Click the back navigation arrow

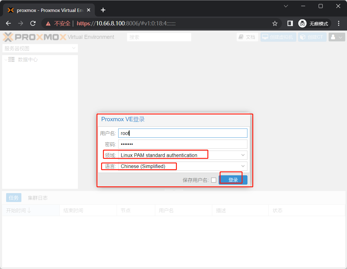pyautogui.click(x=9, y=24)
